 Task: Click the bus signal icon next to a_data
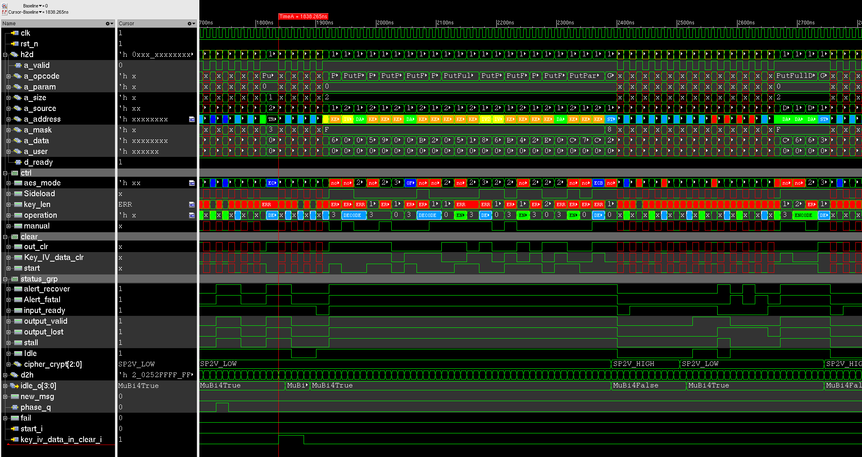click(17, 140)
